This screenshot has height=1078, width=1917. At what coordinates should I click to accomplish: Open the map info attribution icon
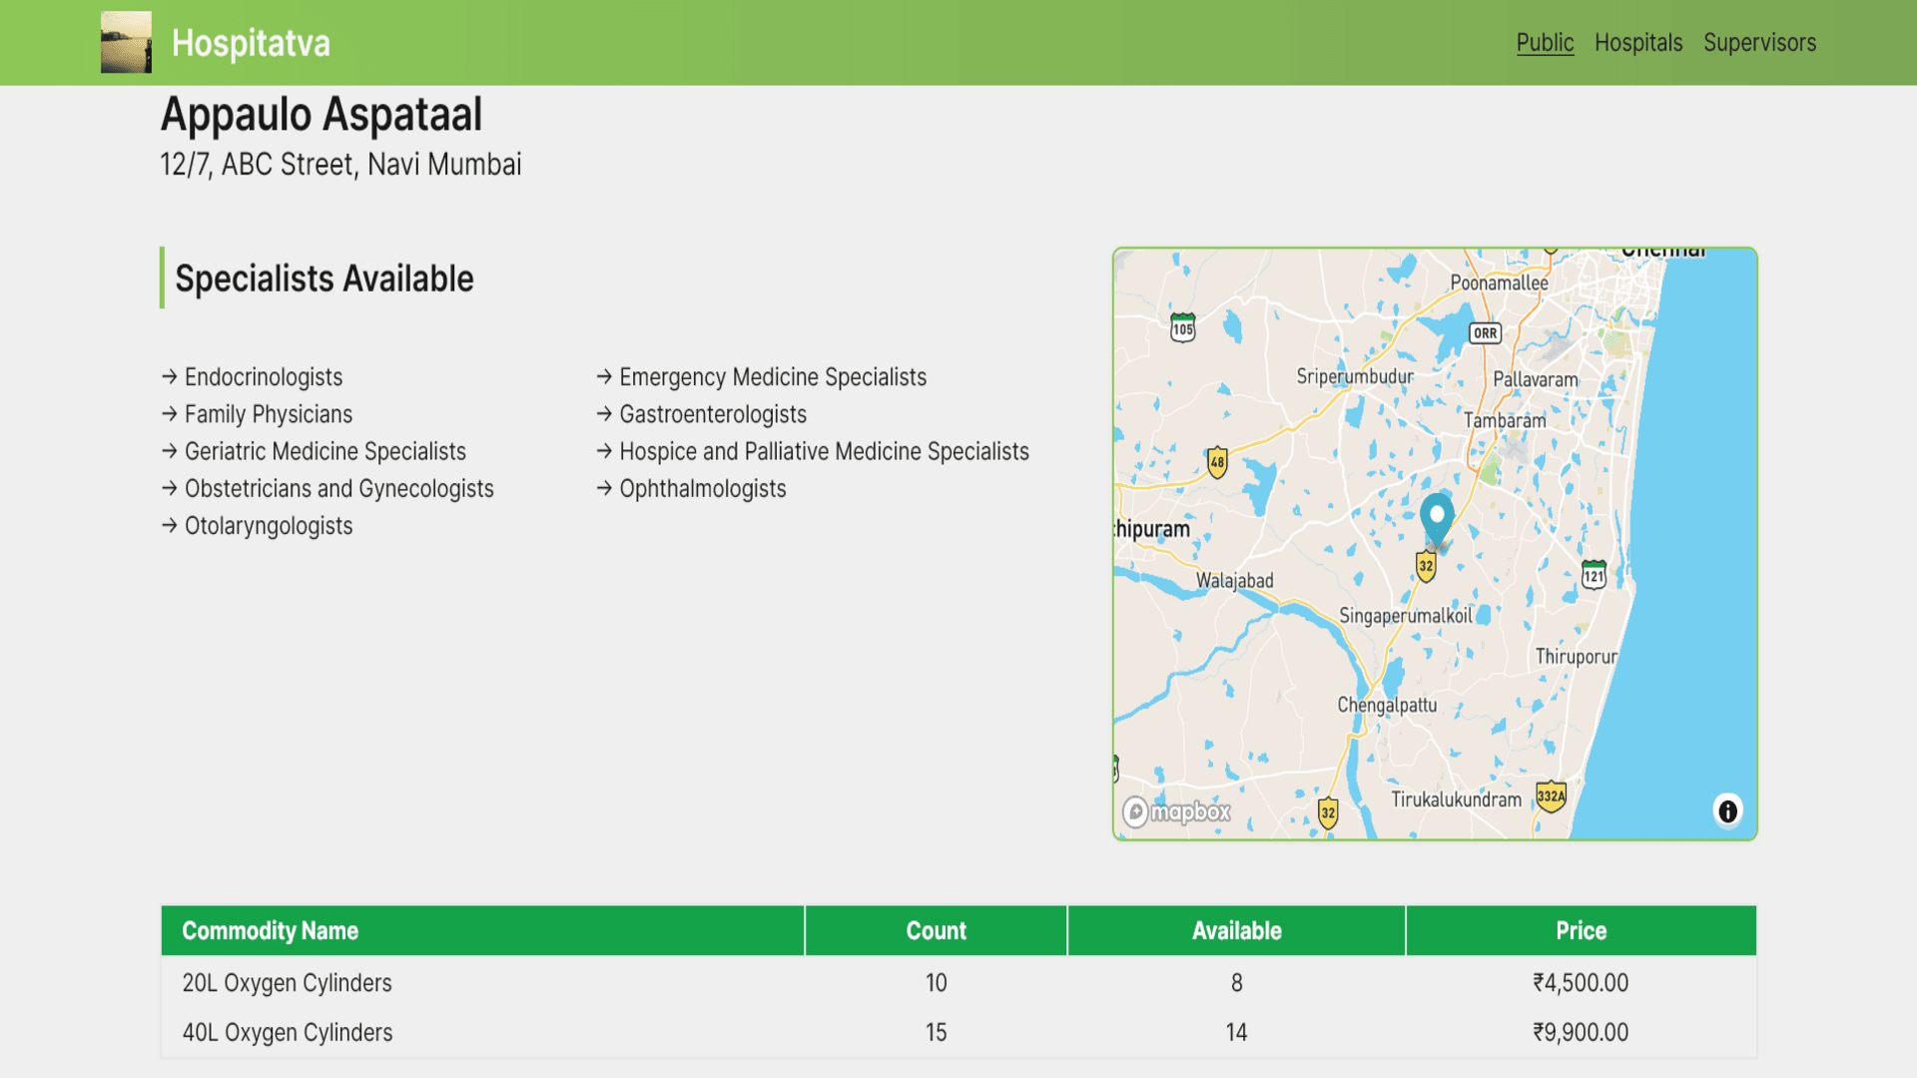click(1727, 810)
